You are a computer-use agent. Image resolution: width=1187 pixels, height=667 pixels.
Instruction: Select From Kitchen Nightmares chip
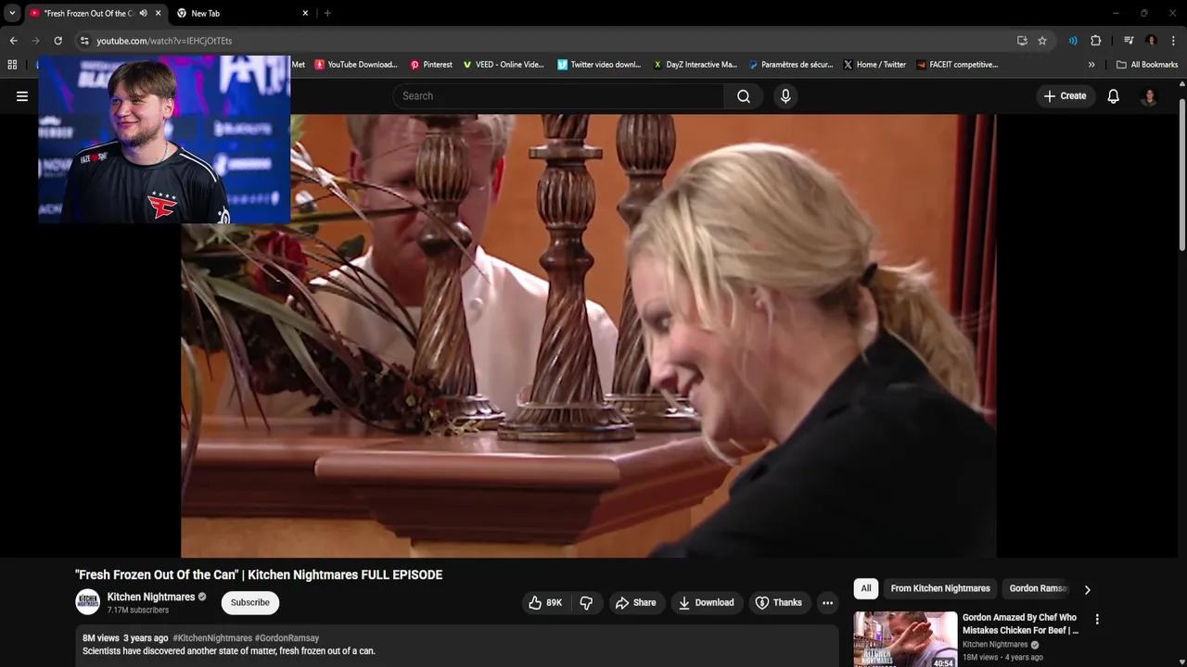point(940,588)
